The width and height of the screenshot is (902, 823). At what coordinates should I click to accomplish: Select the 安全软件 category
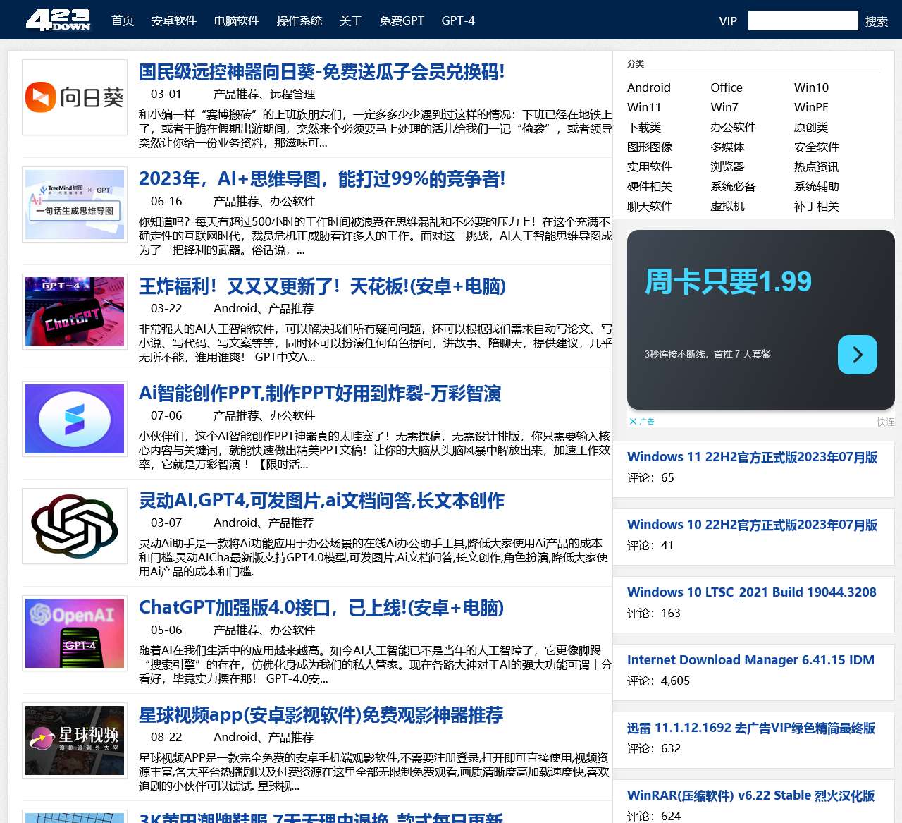click(817, 147)
